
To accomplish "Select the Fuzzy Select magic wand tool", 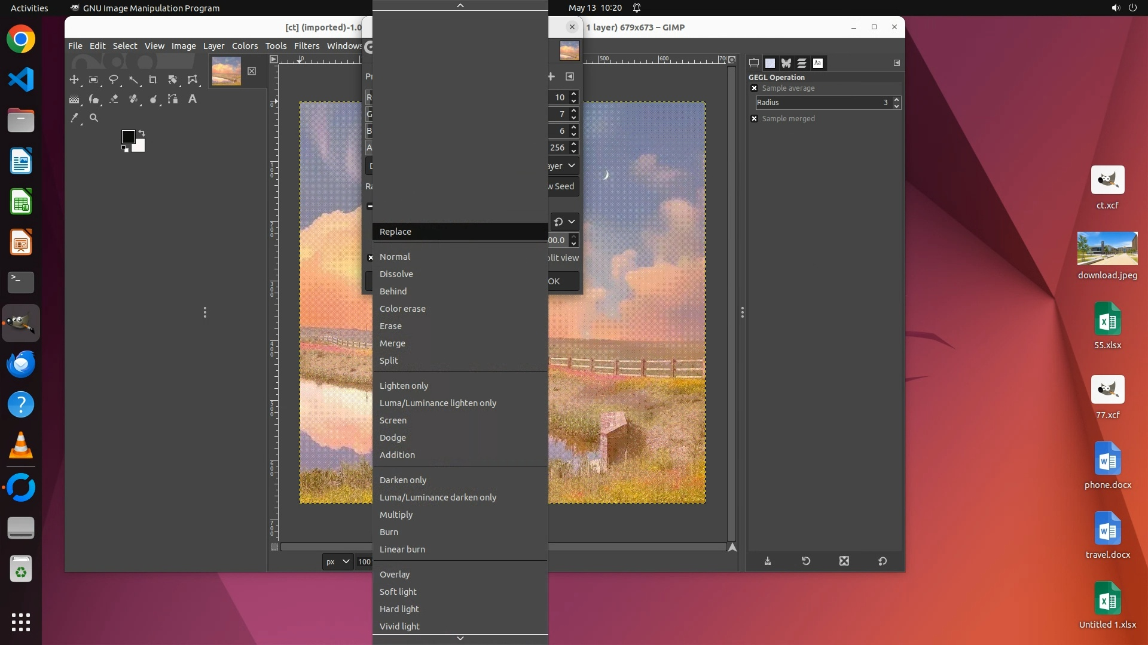I will tap(133, 80).
